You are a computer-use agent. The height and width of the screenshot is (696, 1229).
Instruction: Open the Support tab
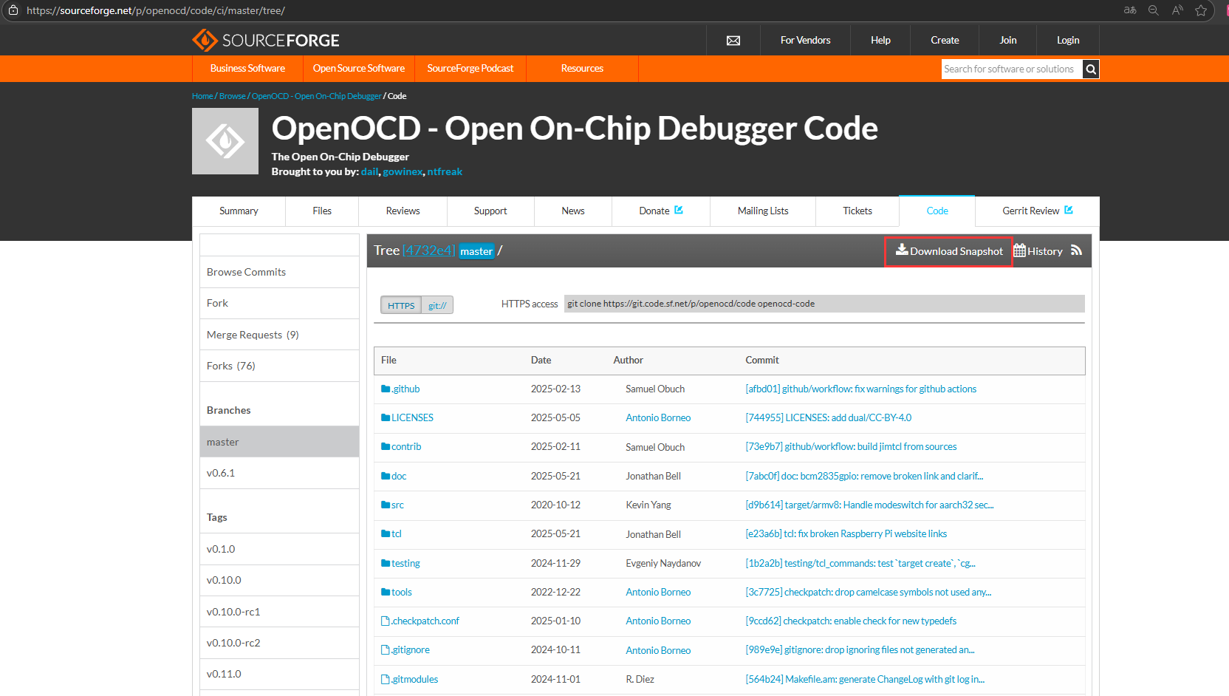[490, 211]
